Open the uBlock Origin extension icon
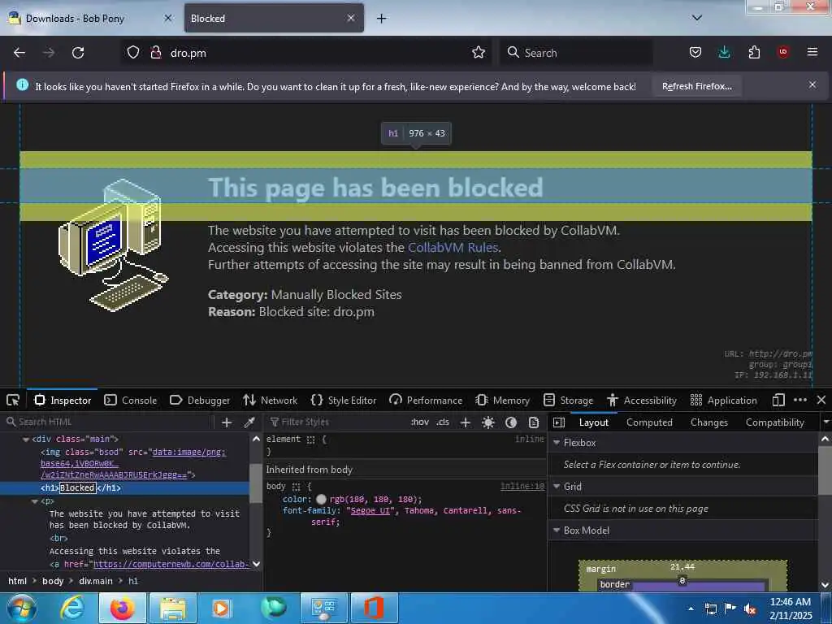832x624 pixels. (783, 52)
